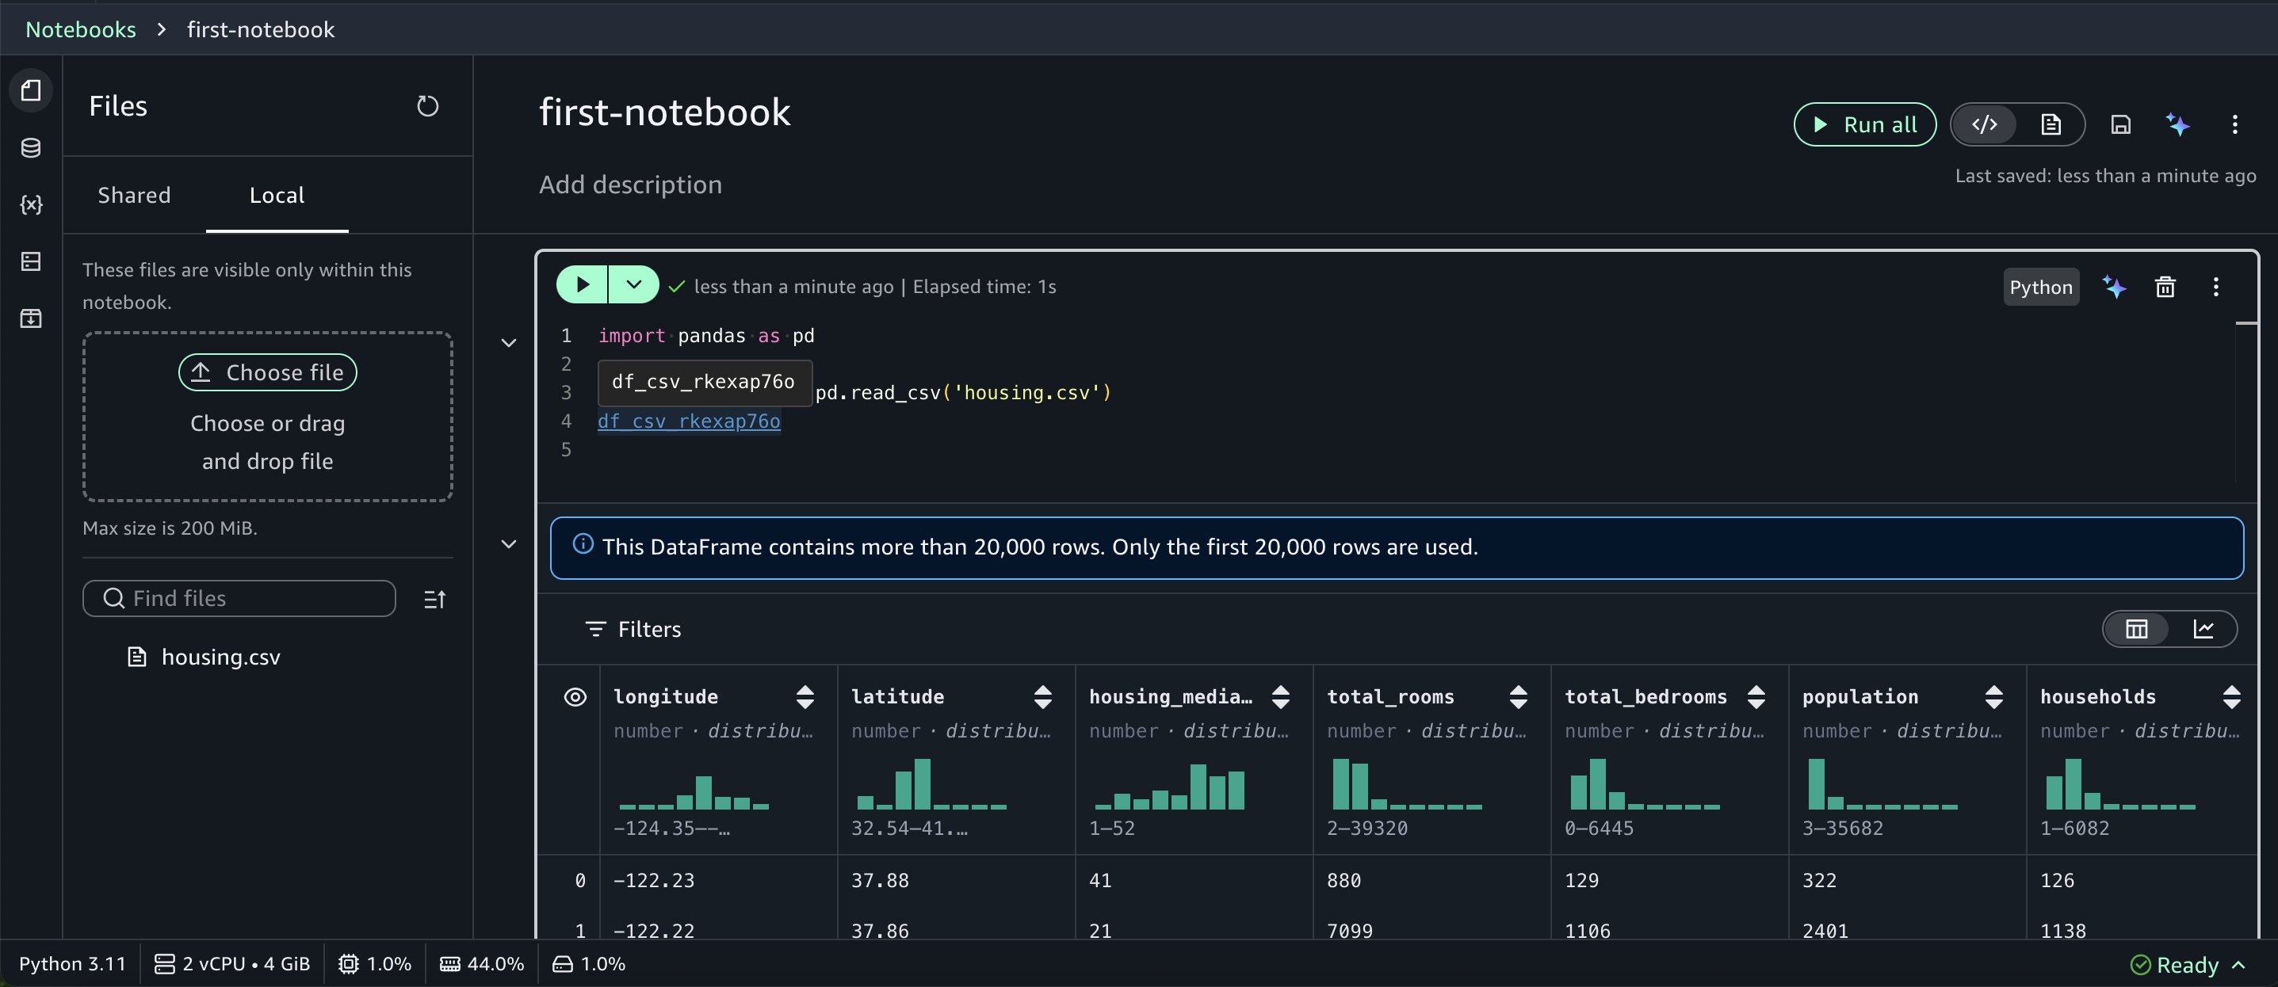Open the notebook three-dots menu
This screenshot has height=987, width=2278.
[x=2234, y=124]
